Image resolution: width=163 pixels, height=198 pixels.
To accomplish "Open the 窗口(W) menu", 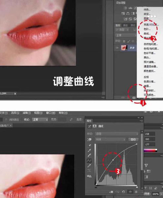I will click(50, 113).
